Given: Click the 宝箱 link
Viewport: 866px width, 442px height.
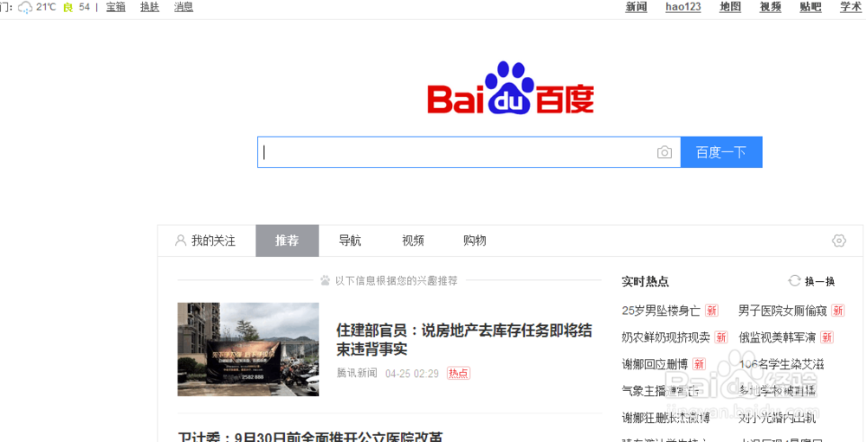Looking at the screenshot, I should pos(116,7).
